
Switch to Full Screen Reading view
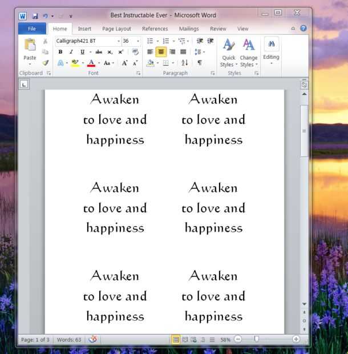click(x=185, y=340)
